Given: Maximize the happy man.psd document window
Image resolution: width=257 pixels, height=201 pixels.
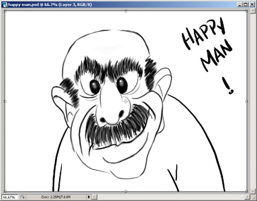Looking at the screenshot, I should point(245,5).
